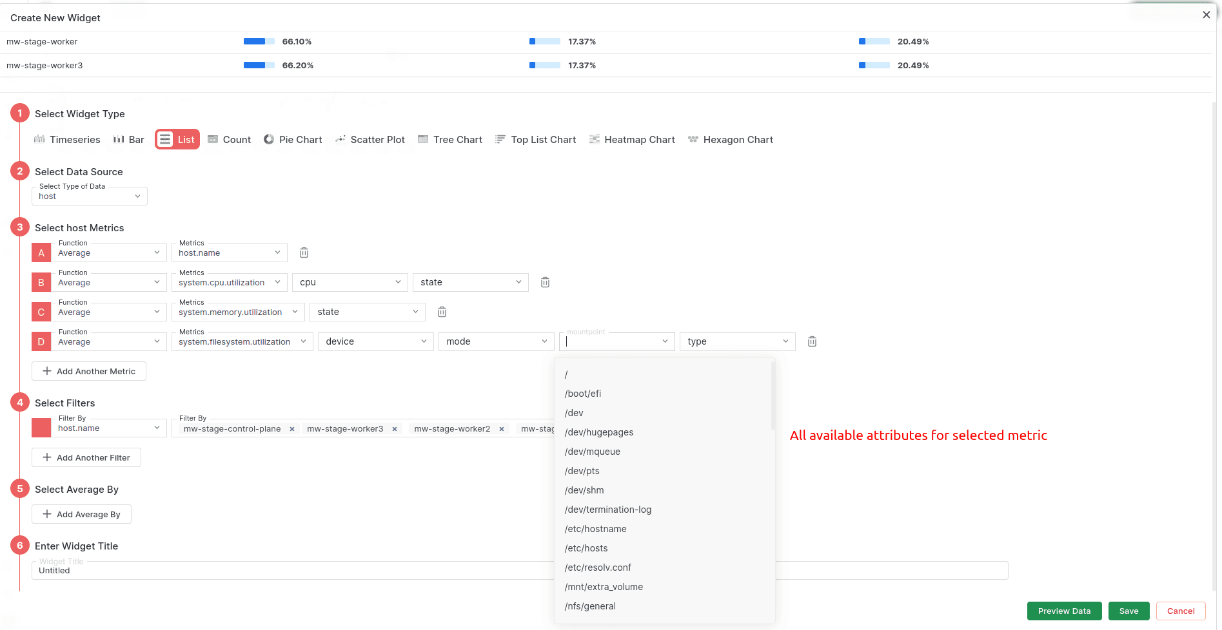Choose /dev/hugepages from mountpoint list
The image size is (1222, 630).
pos(599,432)
